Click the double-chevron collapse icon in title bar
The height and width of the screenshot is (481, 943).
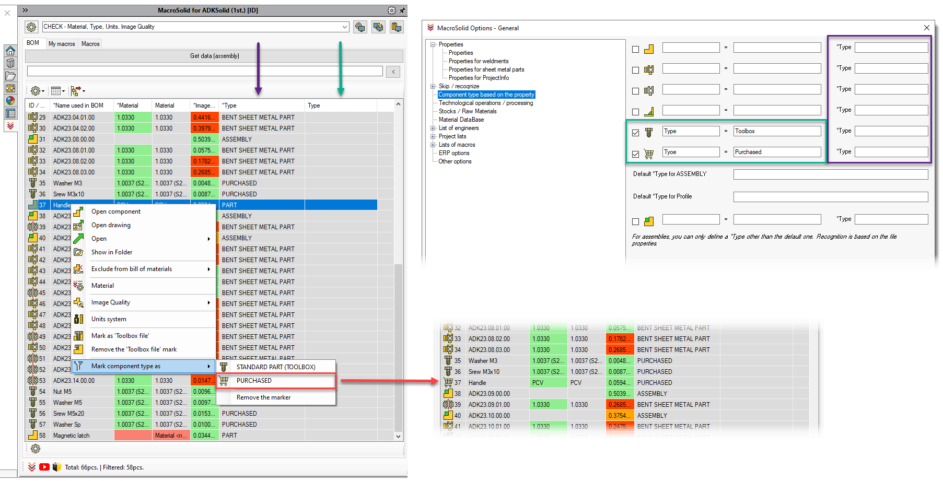tap(25, 10)
